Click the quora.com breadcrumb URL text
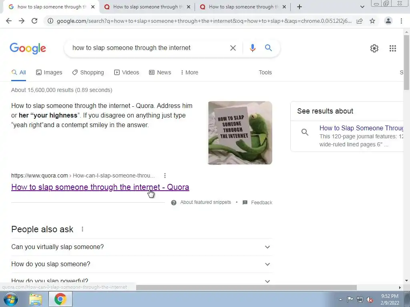Image resolution: width=410 pixels, height=307 pixels. point(82,175)
